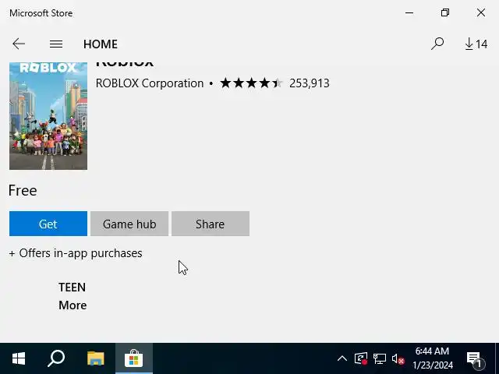Click the HOME tab label
Image resolution: width=499 pixels, height=374 pixels.
click(101, 44)
